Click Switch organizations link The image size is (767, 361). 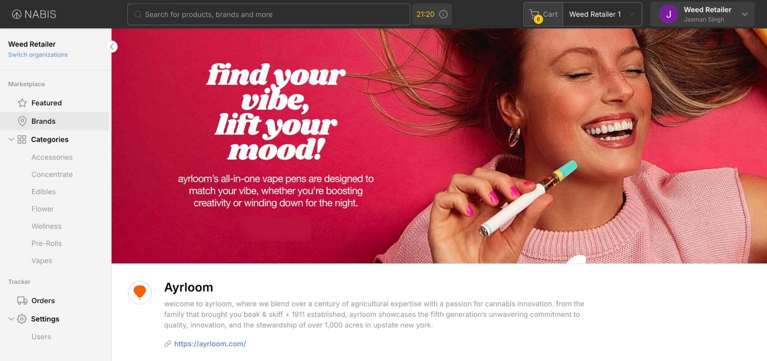coord(38,55)
